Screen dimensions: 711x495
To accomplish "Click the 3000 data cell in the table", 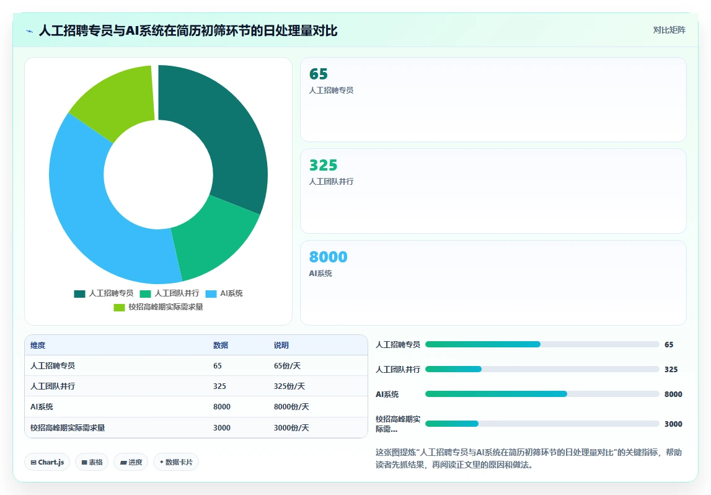I will (x=222, y=427).
